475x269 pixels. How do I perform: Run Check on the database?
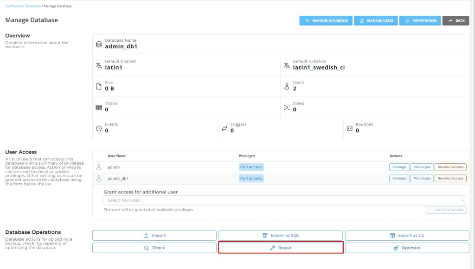coord(154,248)
